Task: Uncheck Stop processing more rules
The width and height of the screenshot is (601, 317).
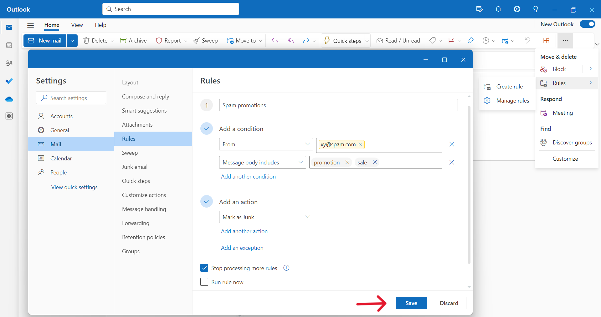Action: [x=204, y=268]
